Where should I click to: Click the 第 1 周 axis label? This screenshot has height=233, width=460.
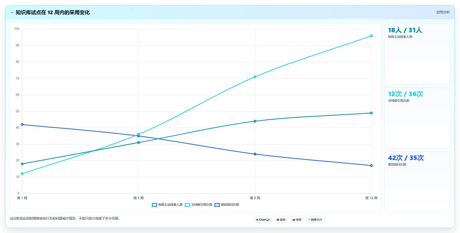pyautogui.click(x=22, y=198)
